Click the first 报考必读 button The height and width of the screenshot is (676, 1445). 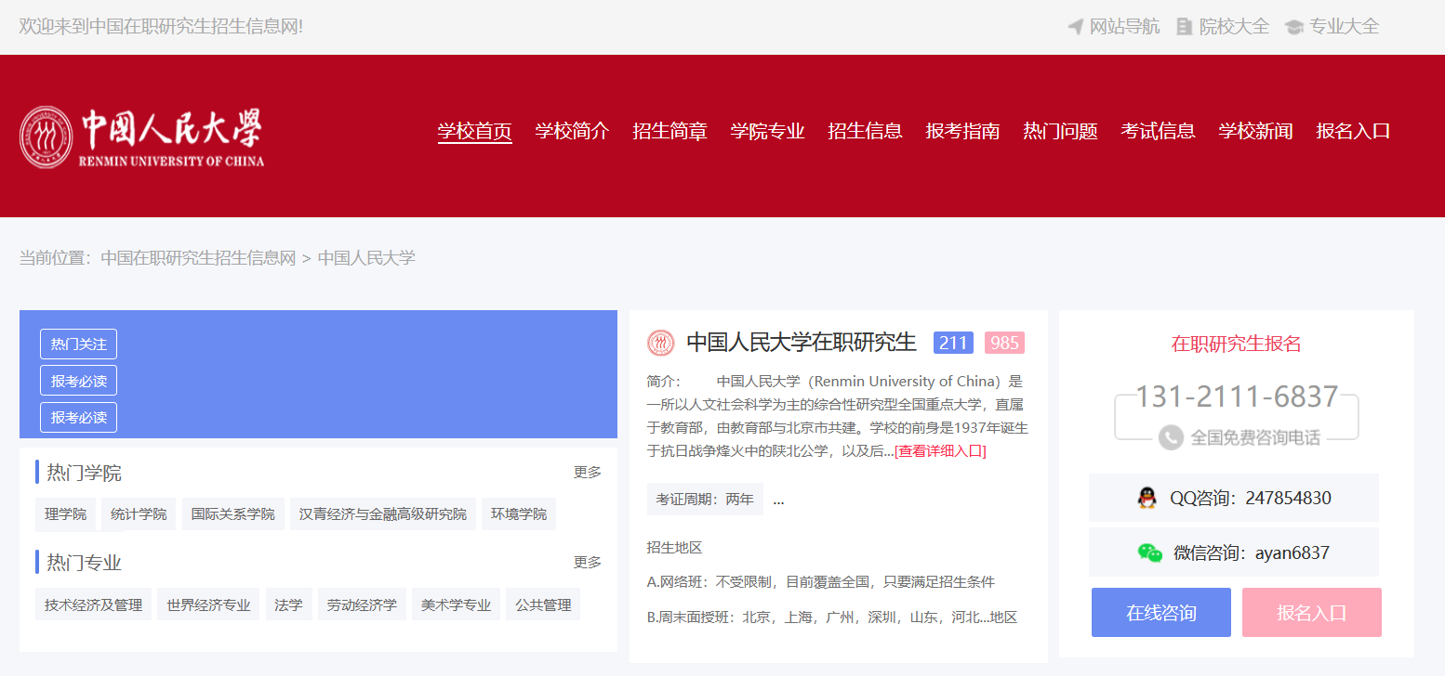(79, 381)
